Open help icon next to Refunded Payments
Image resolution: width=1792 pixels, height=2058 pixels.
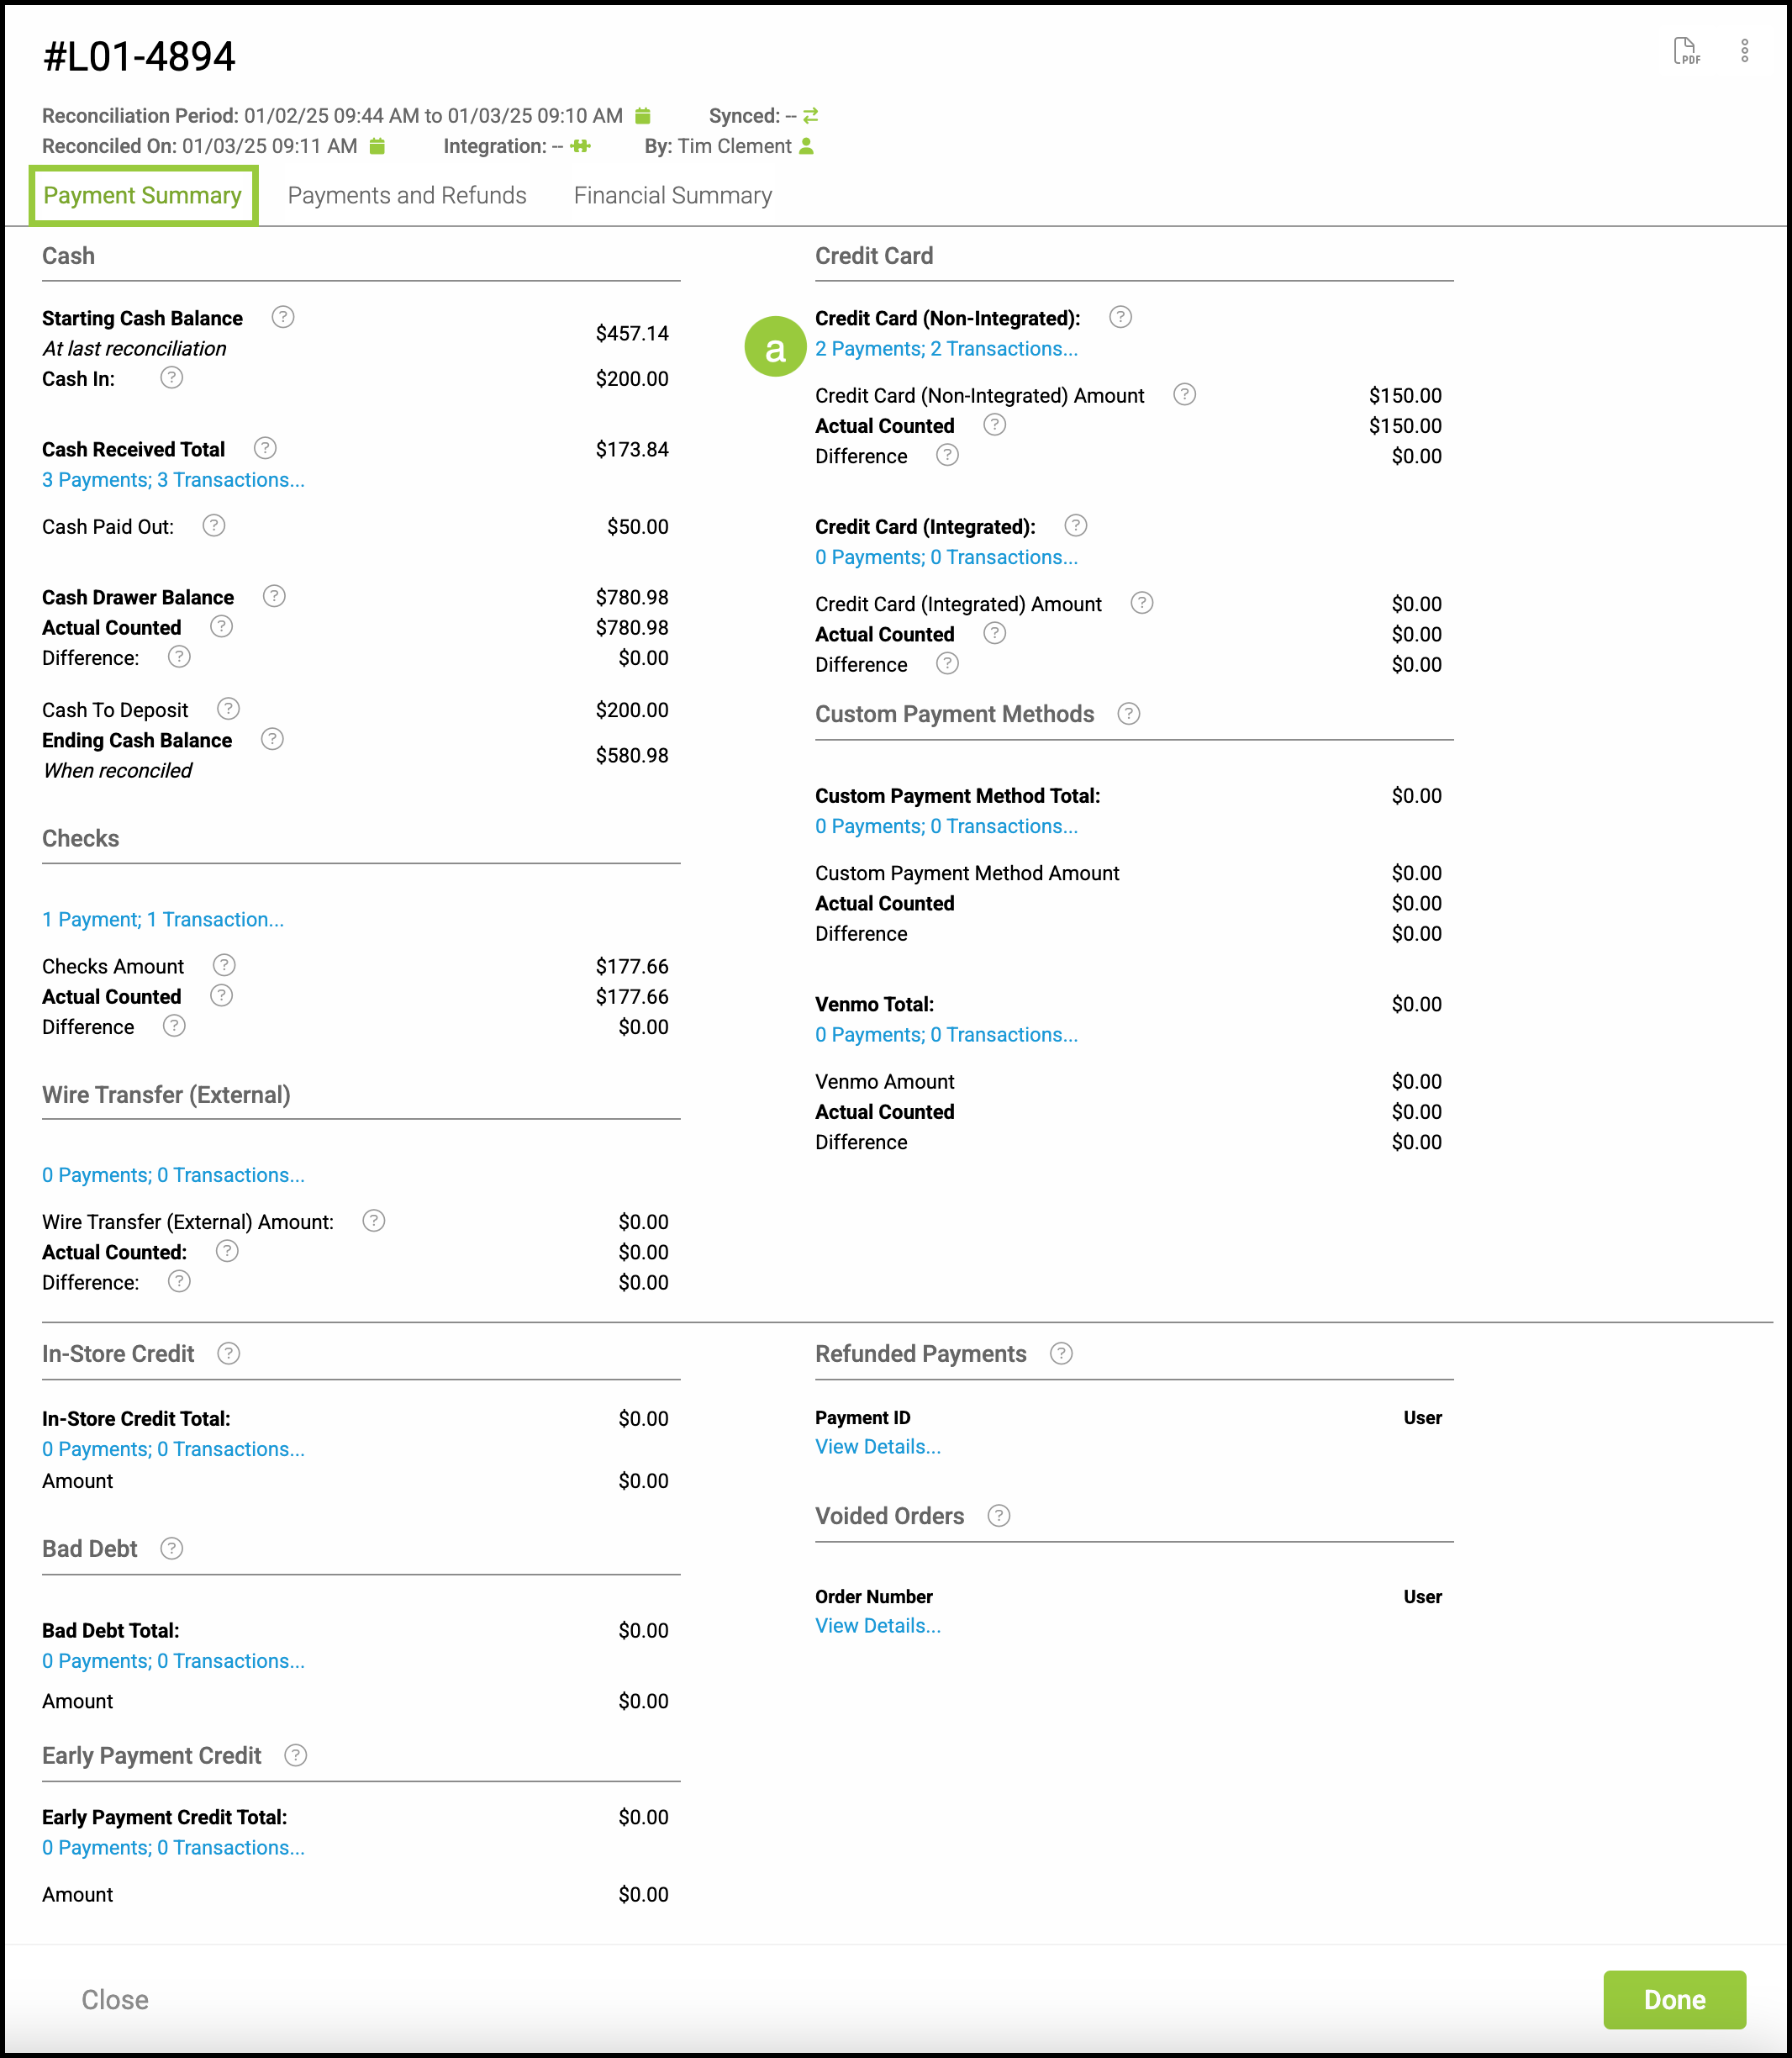point(1061,1353)
